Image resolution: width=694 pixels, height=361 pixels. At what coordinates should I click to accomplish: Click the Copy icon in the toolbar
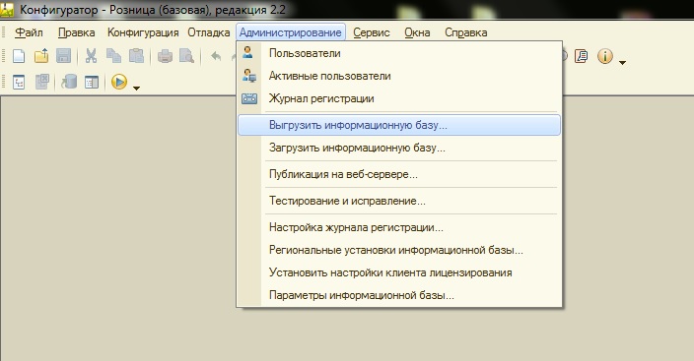click(x=113, y=56)
